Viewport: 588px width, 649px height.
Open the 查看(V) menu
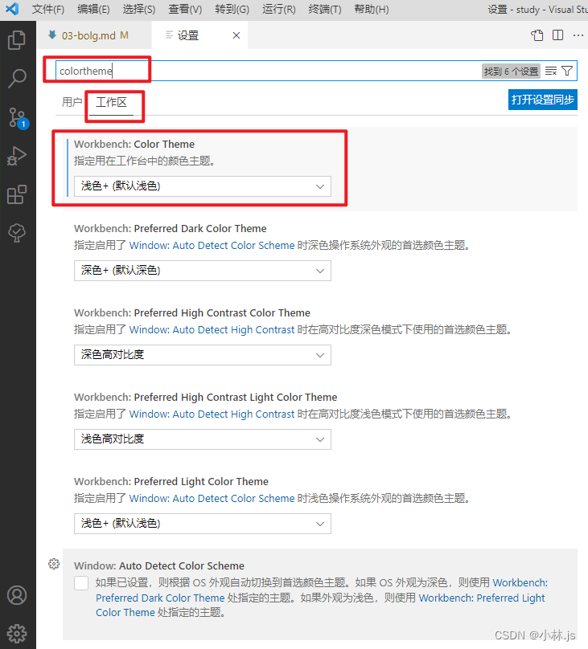point(185,9)
